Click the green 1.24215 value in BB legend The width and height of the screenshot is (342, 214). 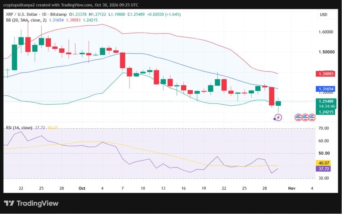point(90,20)
